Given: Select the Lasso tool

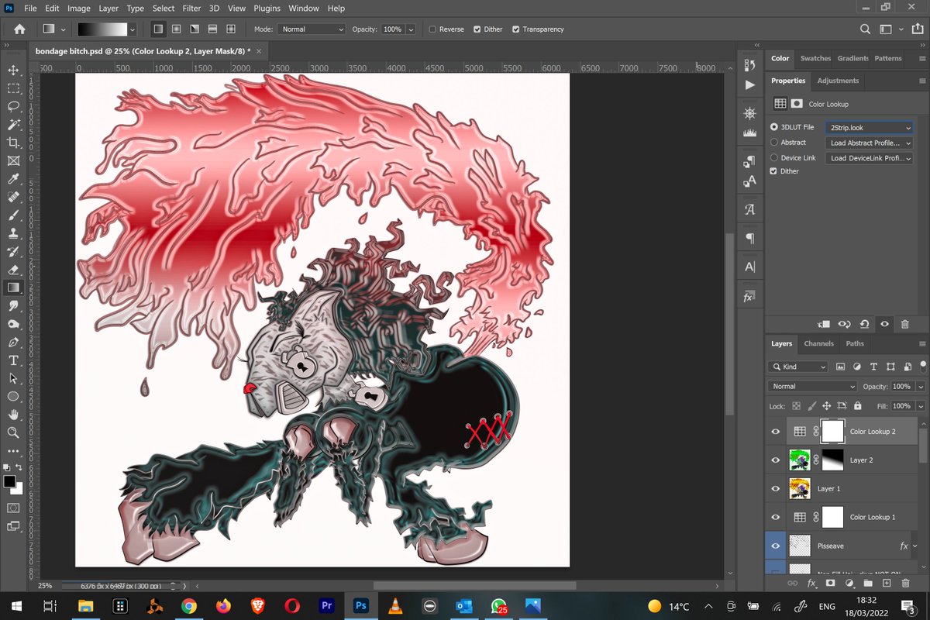Looking at the screenshot, I should [13, 106].
